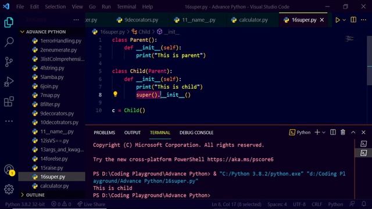Select Python 3.8.2 32-bit interpreter
This screenshot has height=209, width=372.
24,204
